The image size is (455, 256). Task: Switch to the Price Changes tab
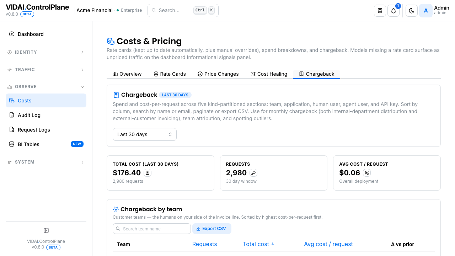click(x=218, y=74)
